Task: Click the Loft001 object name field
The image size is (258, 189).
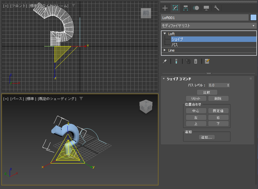Action: tap(205, 18)
